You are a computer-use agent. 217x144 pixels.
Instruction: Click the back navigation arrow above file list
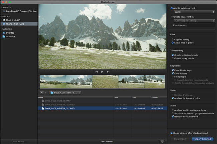[41, 92]
